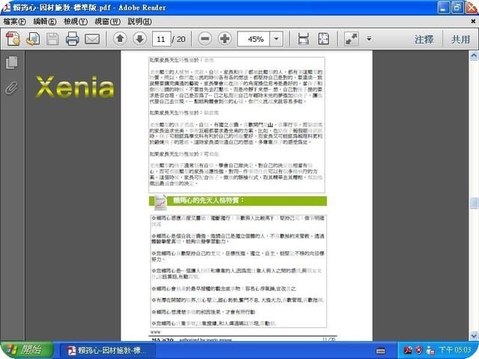Click the green section heading banner in the document

238,201
